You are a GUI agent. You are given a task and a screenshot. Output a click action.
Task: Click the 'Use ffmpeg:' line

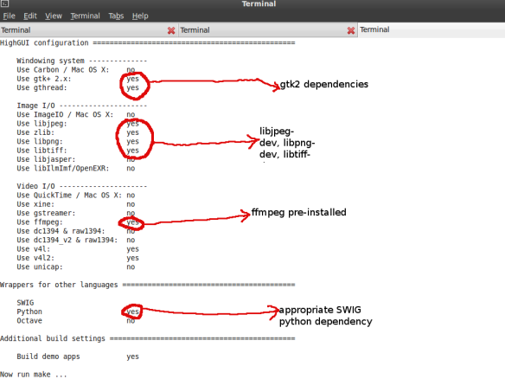[x=78, y=222]
